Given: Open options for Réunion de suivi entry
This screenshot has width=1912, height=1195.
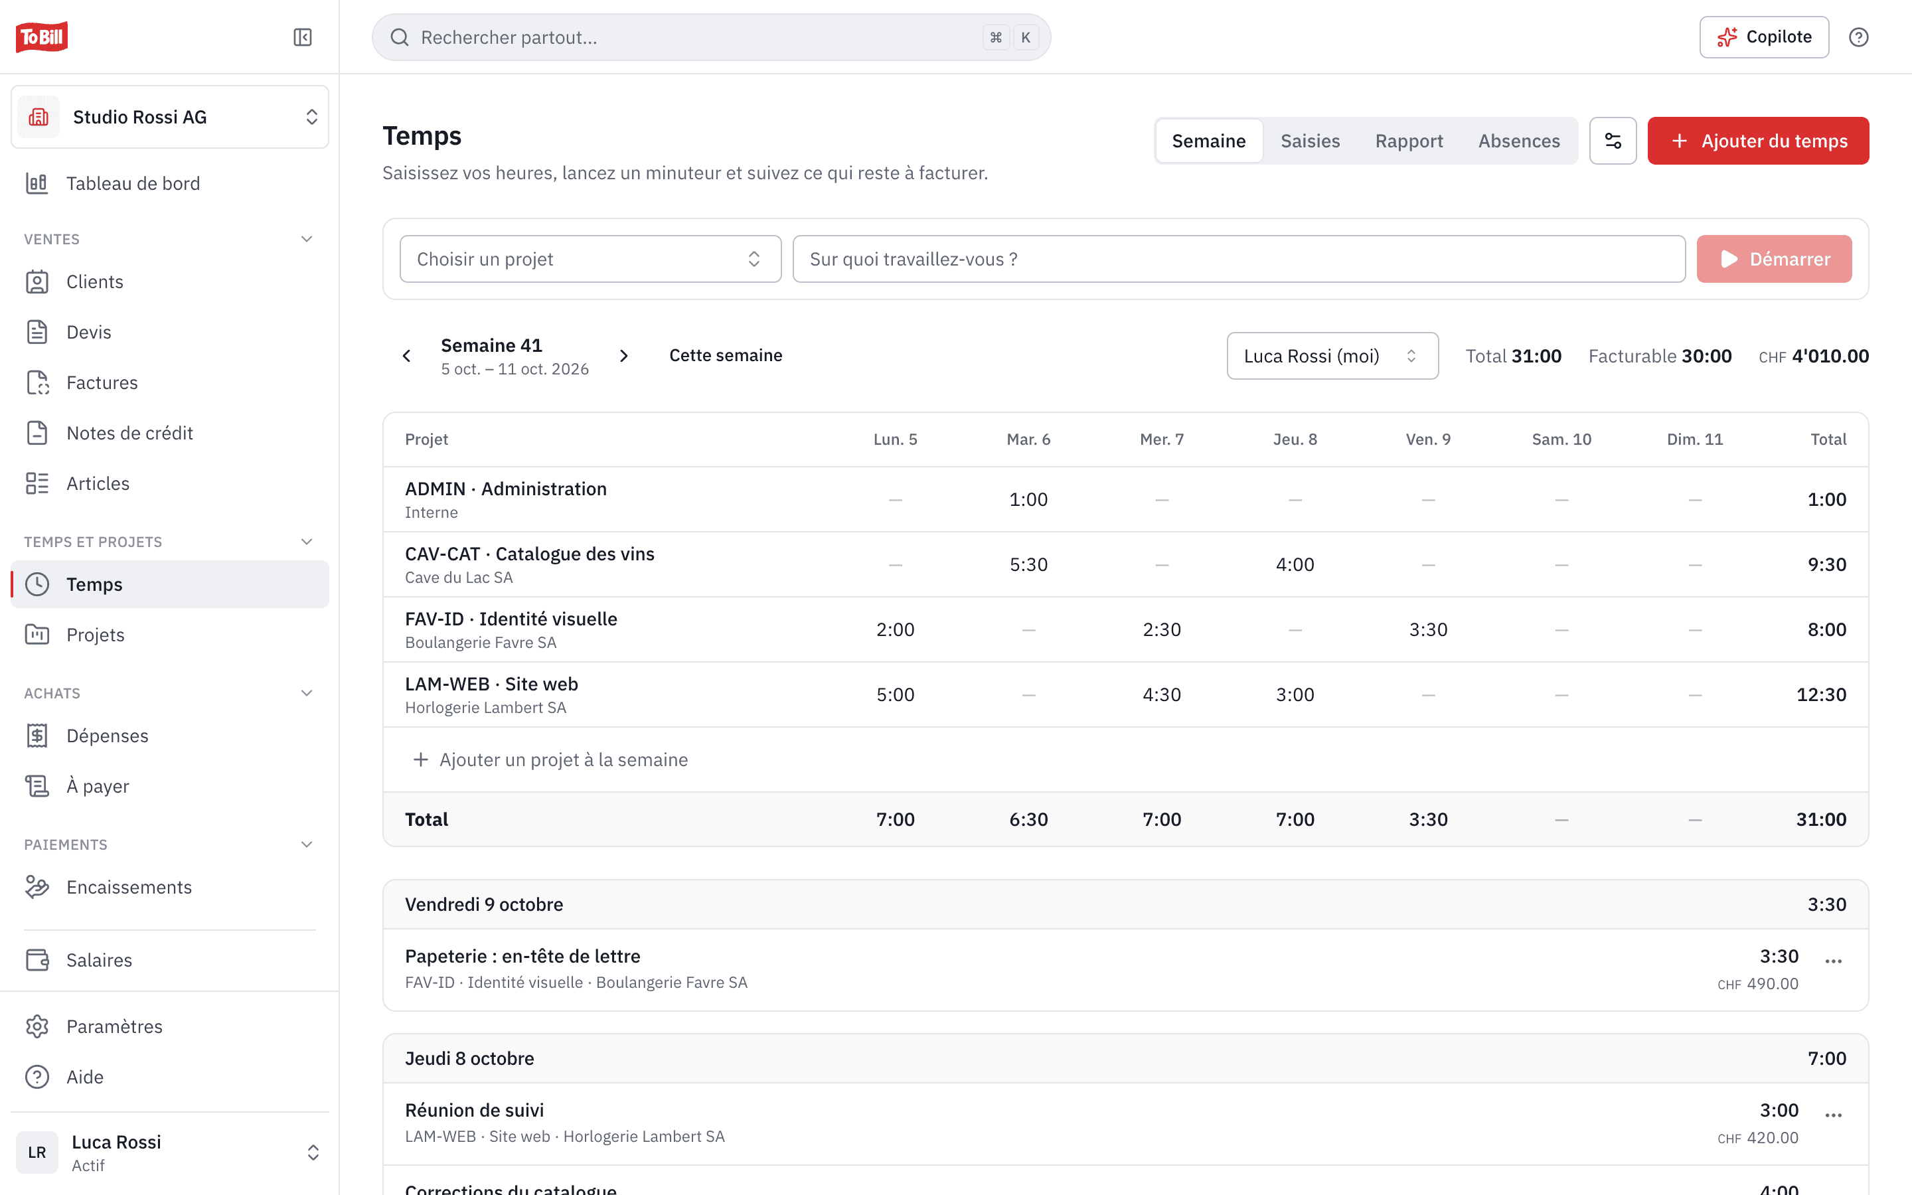Looking at the screenshot, I should [x=1834, y=1115].
